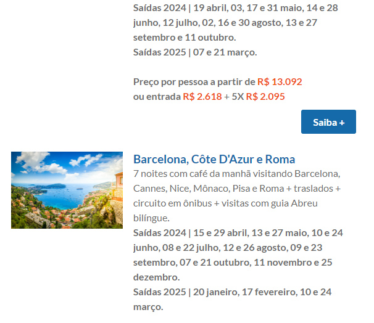Click the junho, 12 julho, 02, 16 e 30 agosto line

tap(225, 23)
